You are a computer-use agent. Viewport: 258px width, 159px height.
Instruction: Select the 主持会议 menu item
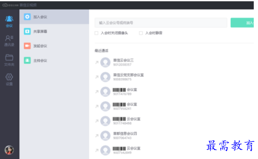tap(54, 60)
